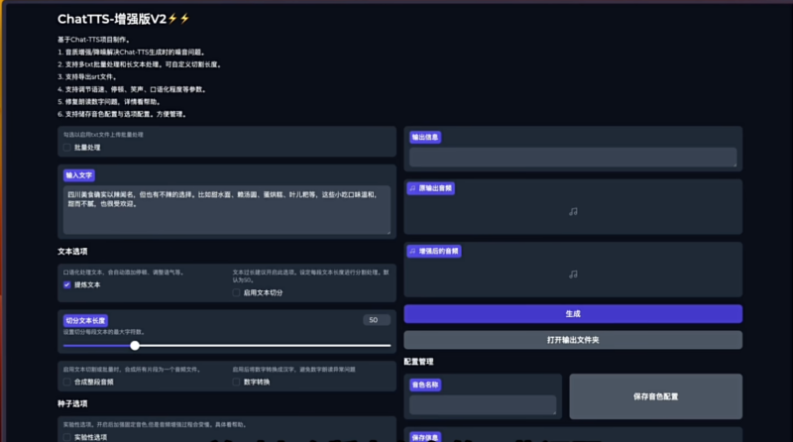Click the 输出信息 text box
Viewport: 793px width, 442px height.
coord(573,157)
